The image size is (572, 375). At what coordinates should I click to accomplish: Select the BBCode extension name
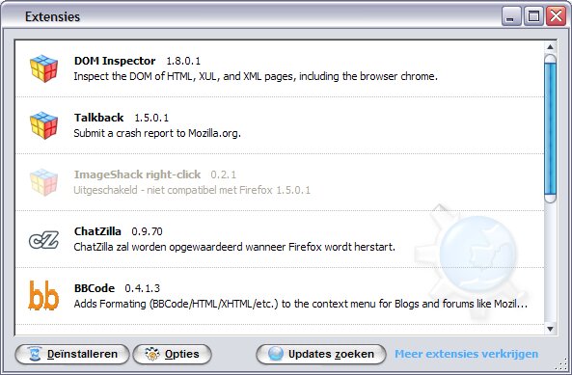pyautogui.click(x=95, y=288)
